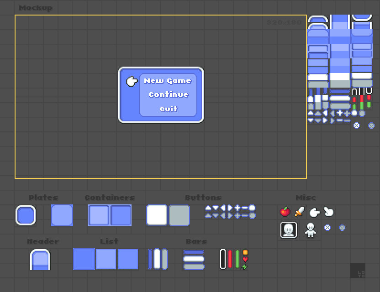380x292 pixels.
Task: Select the orange square stat icon
Action: tap(245, 252)
